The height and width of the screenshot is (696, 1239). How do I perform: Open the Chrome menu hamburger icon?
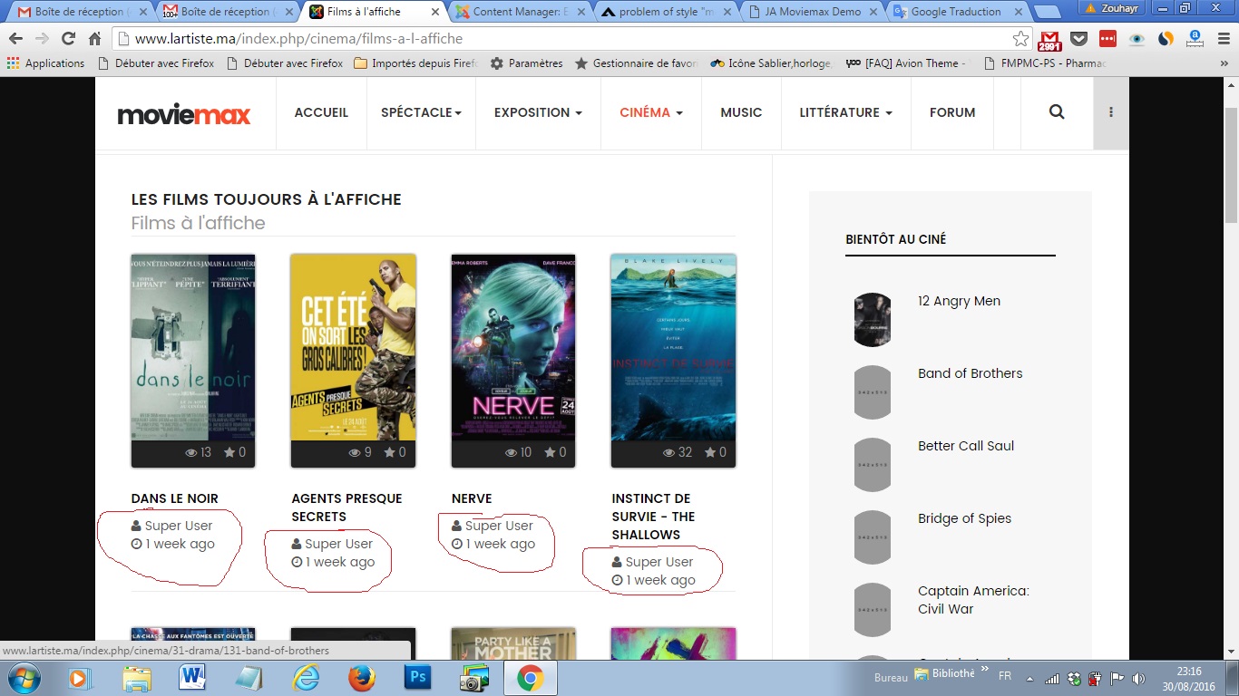[x=1223, y=39]
